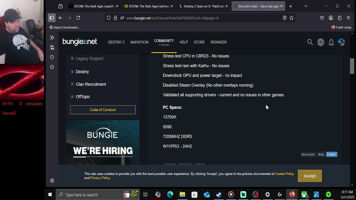Open the notifications bell on Bungie.net
This screenshot has height=200, width=356.
point(331,42)
